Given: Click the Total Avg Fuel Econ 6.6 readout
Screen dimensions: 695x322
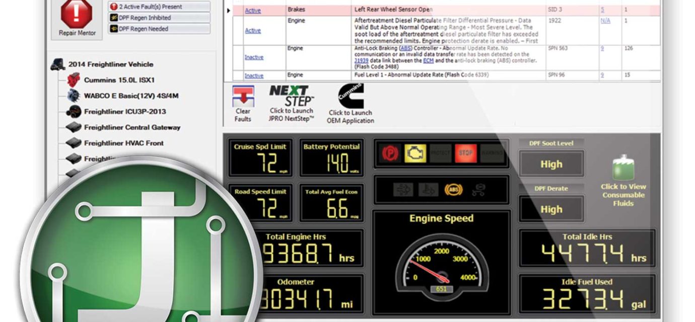Looking at the screenshot, I should coord(331,202).
